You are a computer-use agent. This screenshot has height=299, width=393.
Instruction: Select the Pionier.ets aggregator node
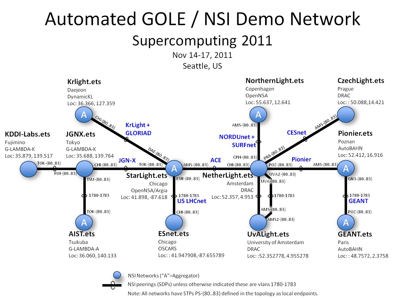346,168
